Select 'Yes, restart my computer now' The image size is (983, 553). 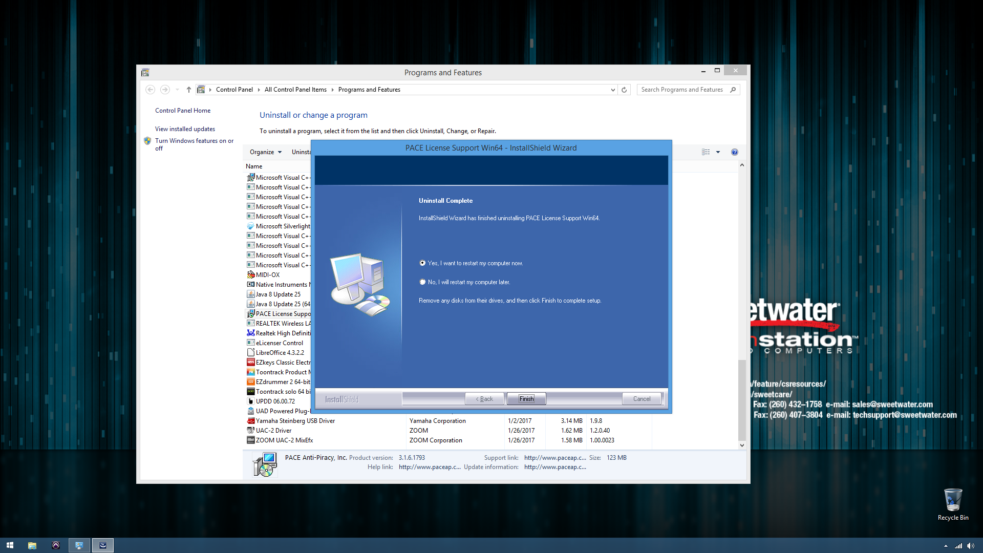422,263
